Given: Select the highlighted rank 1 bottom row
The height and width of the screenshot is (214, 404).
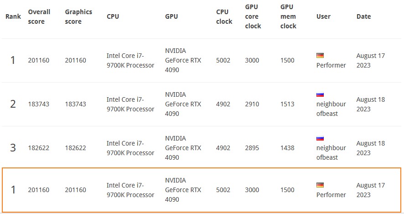Looking at the screenshot, I should point(202,190).
